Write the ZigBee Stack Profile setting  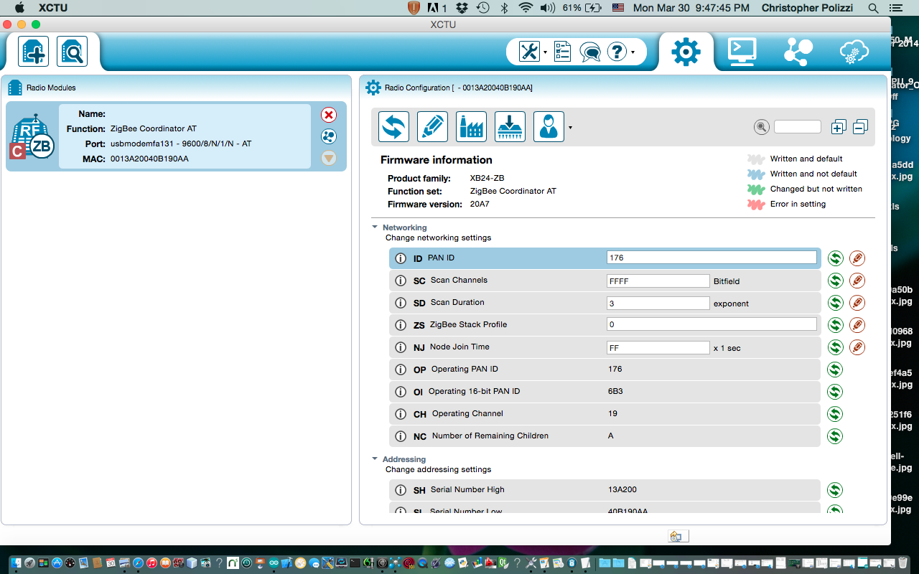[857, 325]
